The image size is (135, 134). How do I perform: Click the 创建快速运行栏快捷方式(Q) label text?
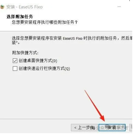pyautogui.click(x=44, y=69)
